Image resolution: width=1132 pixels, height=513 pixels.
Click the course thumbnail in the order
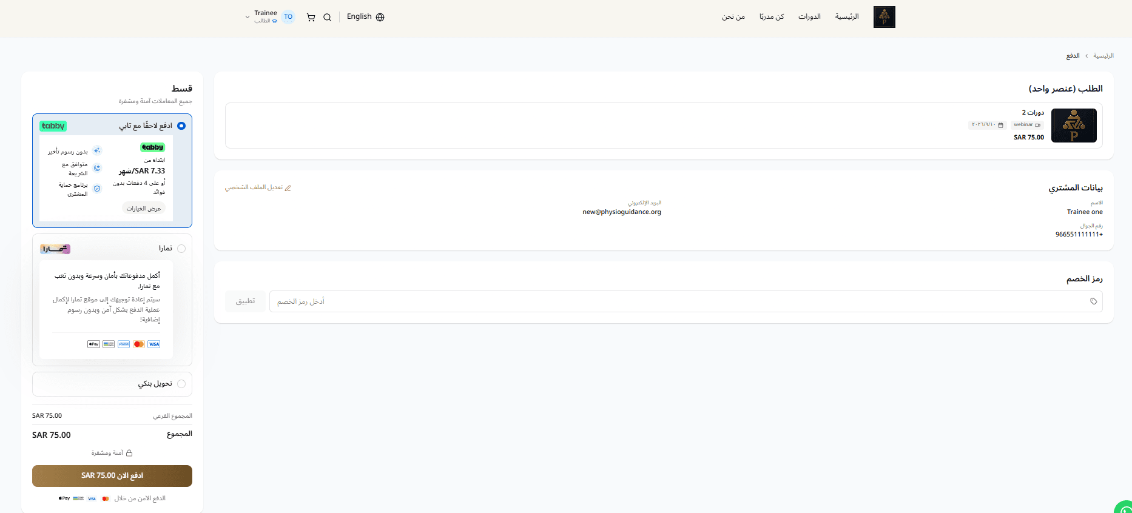(x=1074, y=126)
